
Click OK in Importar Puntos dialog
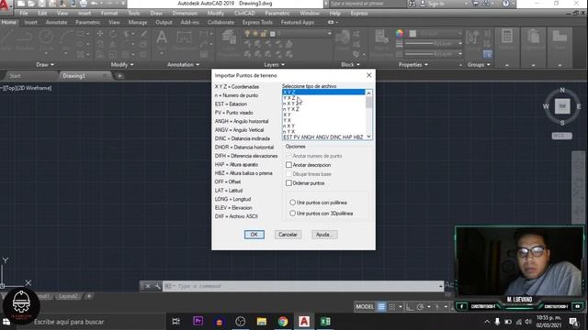click(254, 235)
